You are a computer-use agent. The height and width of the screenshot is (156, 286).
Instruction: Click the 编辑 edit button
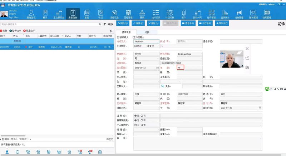138,23
